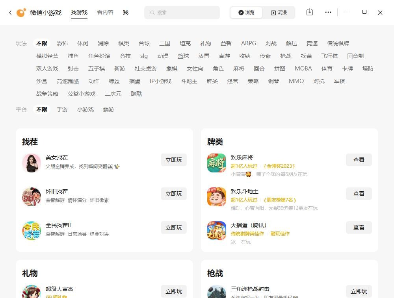Click the 搜索 search input field

[x=182, y=13]
